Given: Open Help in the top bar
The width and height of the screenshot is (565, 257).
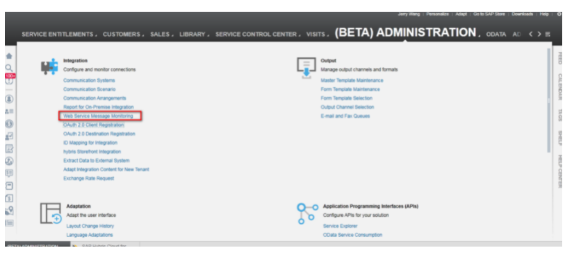Looking at the screenshot, I should tap(543, 15).
